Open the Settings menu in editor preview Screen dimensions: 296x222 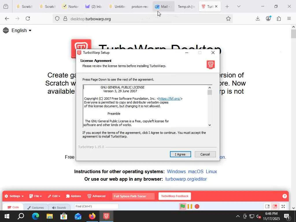pos(14,196)
